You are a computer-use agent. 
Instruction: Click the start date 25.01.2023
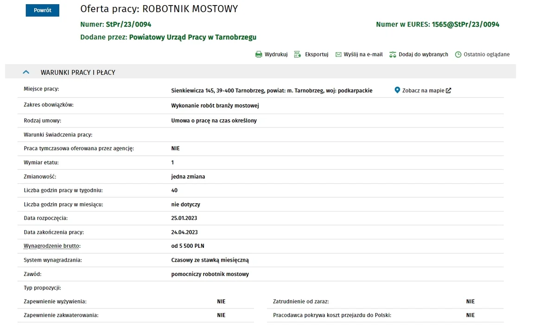point(184,218)
